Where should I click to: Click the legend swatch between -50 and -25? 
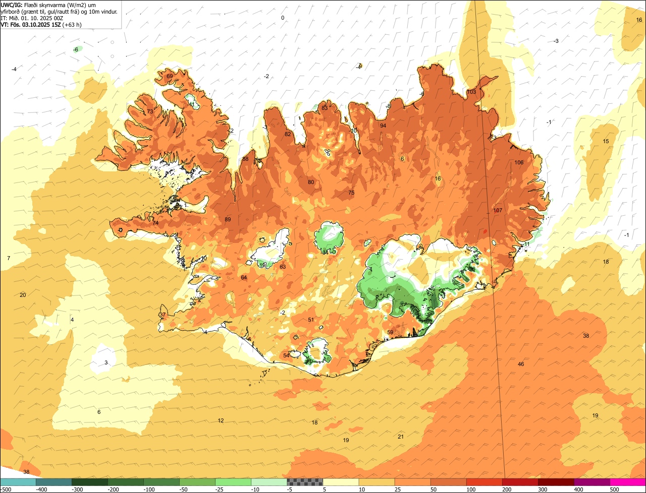[197, 482]
